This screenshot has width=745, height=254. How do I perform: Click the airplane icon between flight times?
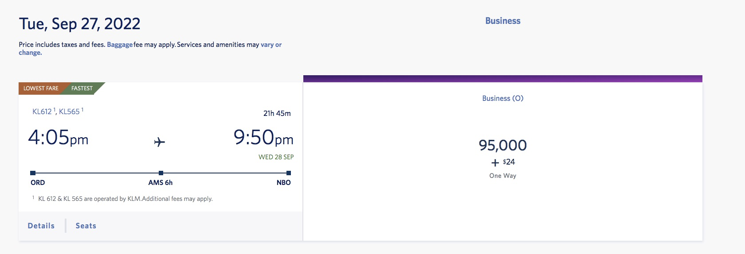(160, 142)
